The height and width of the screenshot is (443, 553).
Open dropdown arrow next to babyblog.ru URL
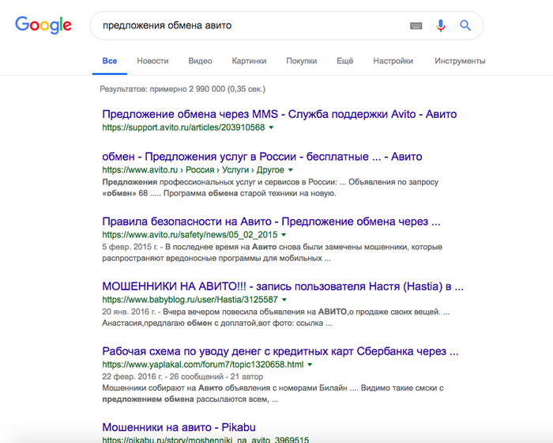pos(284,300)
